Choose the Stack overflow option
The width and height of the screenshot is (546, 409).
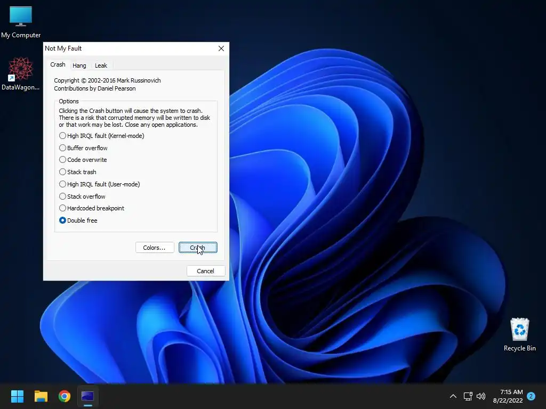pyautogui.click(x=82, y=196)
